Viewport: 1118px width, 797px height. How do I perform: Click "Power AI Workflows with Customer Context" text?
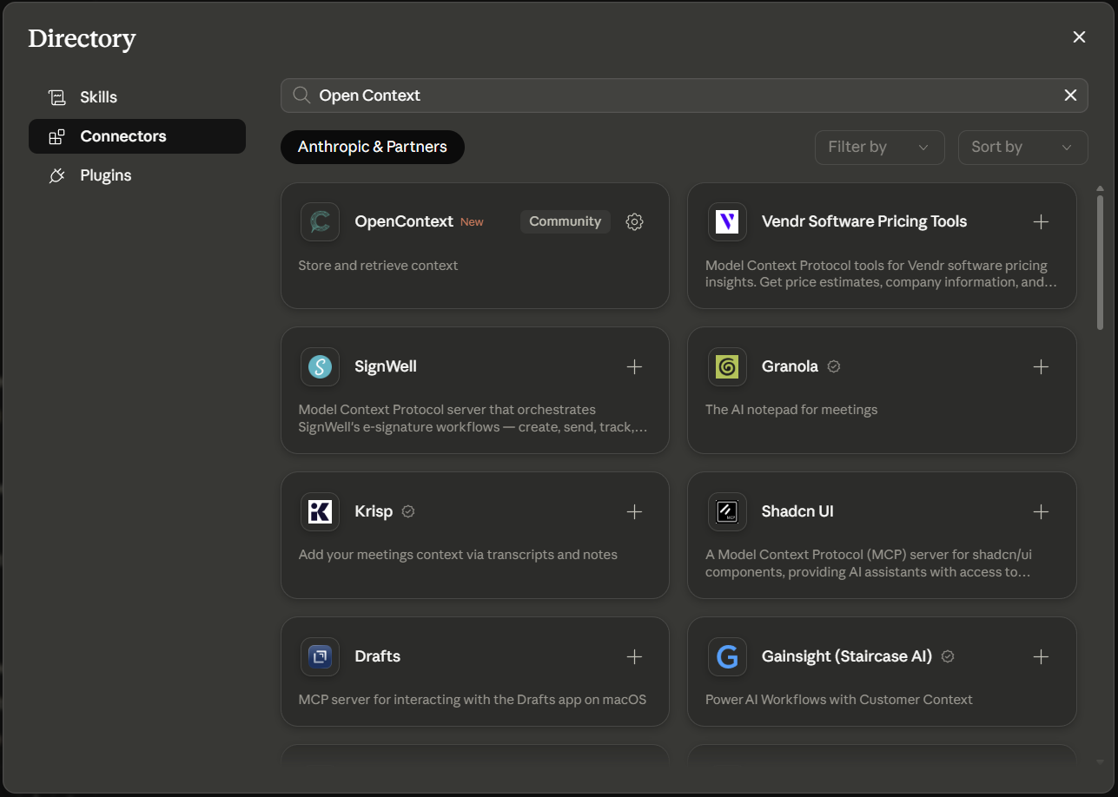coord(839,700)
